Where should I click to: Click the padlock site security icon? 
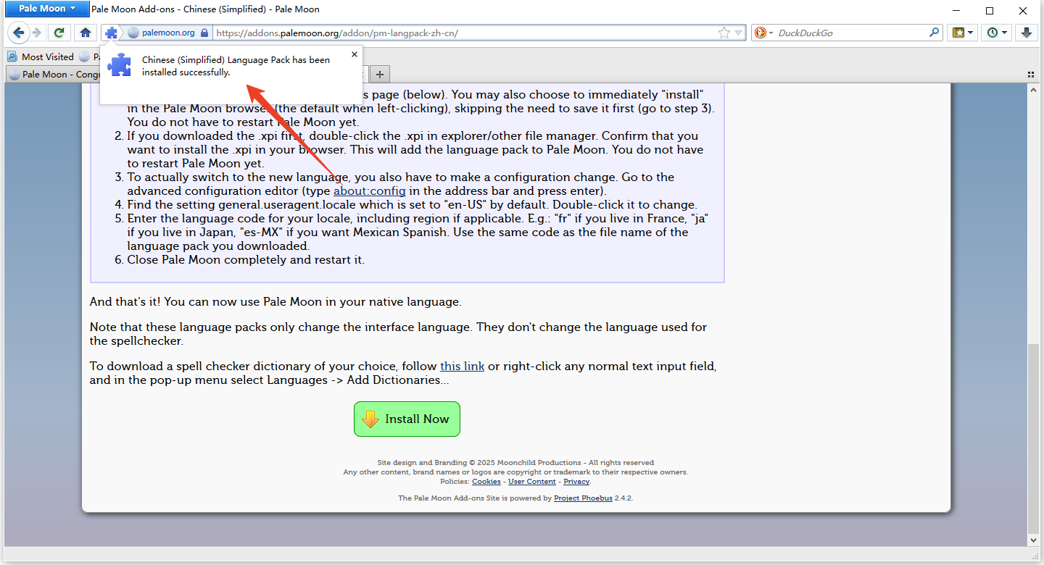click(x=204, y=33)
